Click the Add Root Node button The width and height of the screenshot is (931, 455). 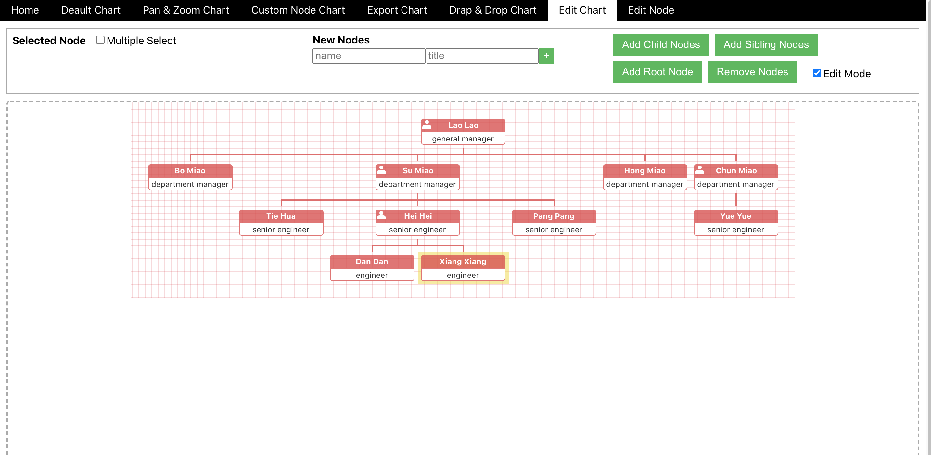pyautogui.click(x=657, y=72)
